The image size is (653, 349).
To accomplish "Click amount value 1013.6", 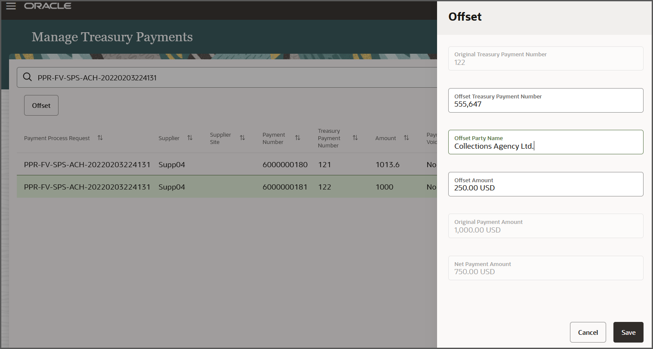I will (x=387, y=165).
